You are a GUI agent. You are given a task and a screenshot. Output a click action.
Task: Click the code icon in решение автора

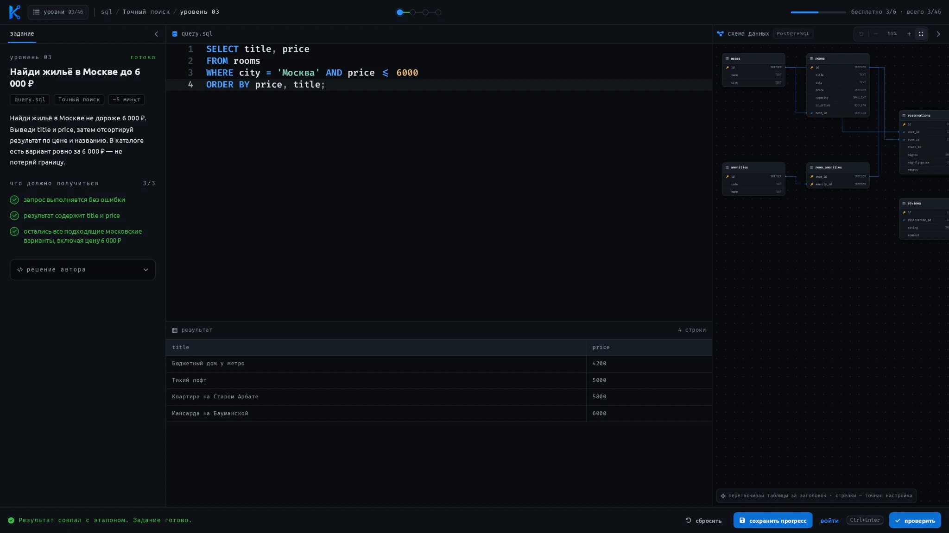click(20, 270)
